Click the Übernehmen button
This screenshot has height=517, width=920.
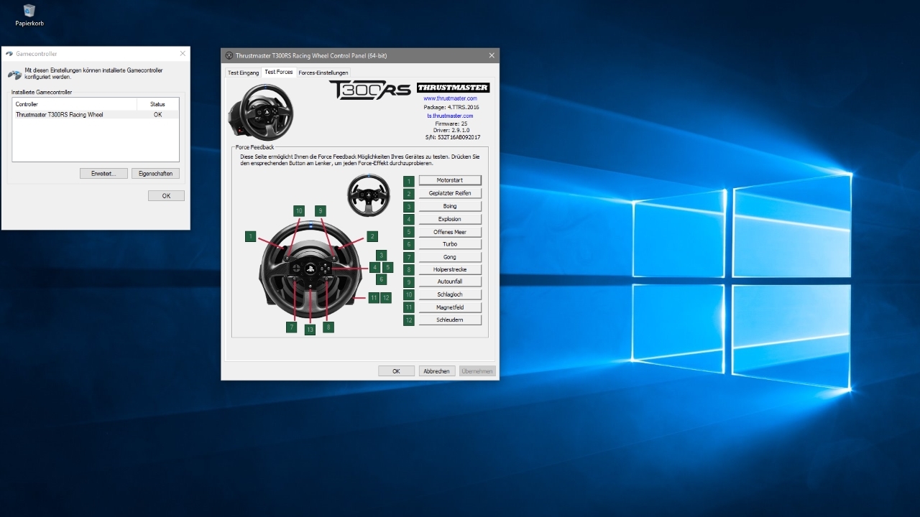pos(477,371)
